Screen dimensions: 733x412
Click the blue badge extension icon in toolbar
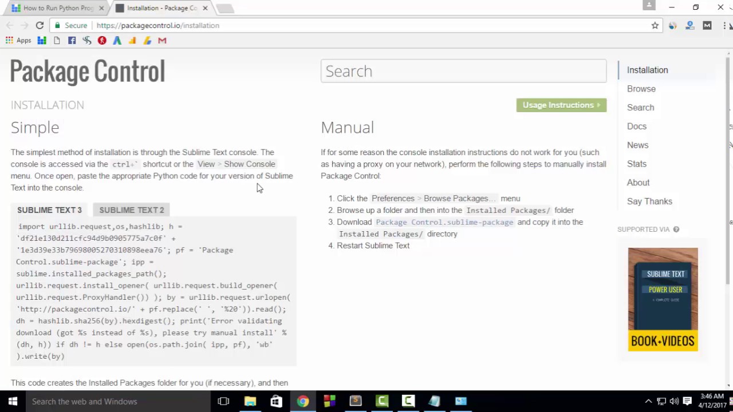pos(690,25)
